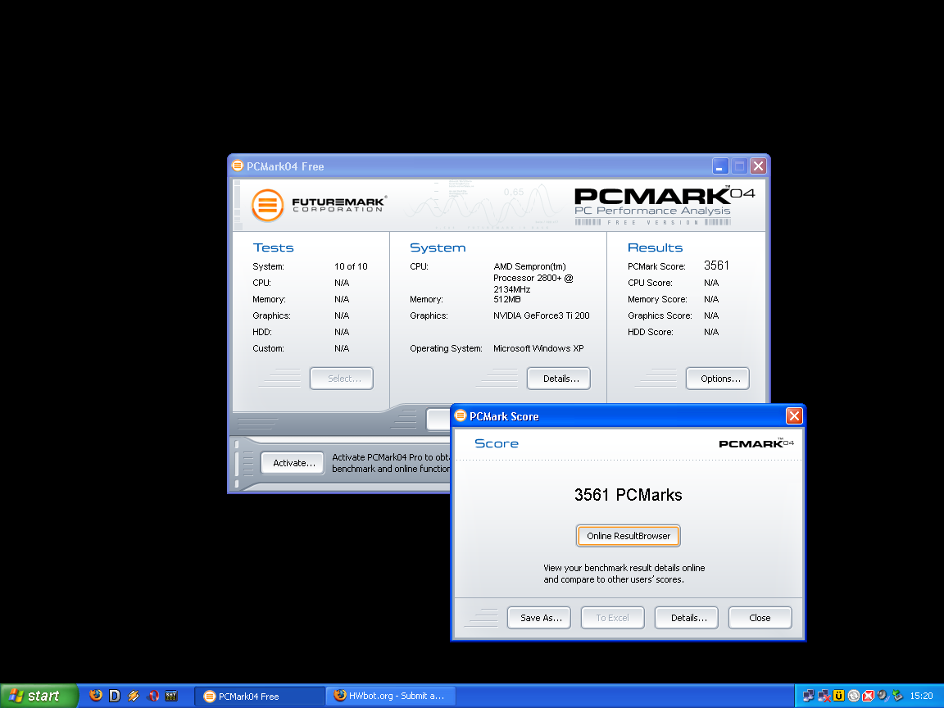Click the system clock showing 15:20
Image resolution: width=944 pixels, height=708 pixels.
tap(921, 696)
